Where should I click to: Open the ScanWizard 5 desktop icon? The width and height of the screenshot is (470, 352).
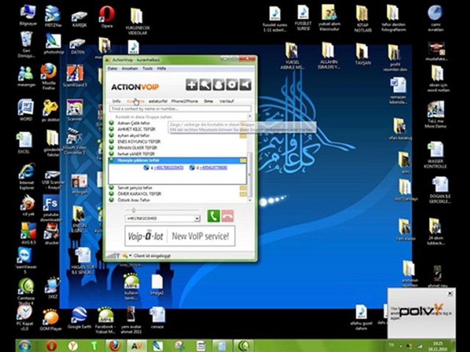coord(75,76)
